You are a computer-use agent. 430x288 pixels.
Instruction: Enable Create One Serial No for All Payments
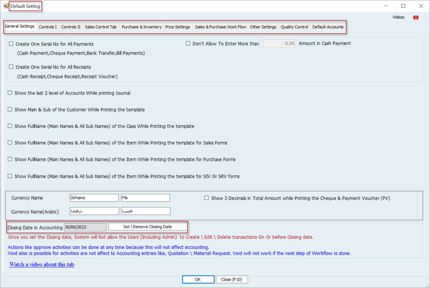[11, 44]
